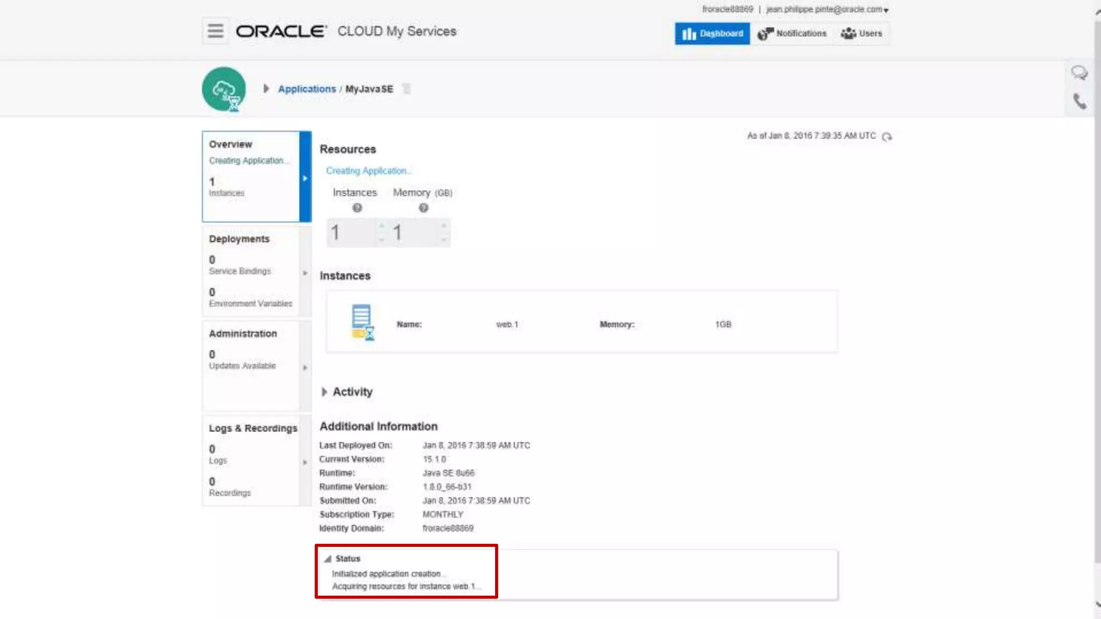1101x619 pixels.
Task: Click 'Acquiring resources for instance web.1' status
Action: click(x=406, y=586)
